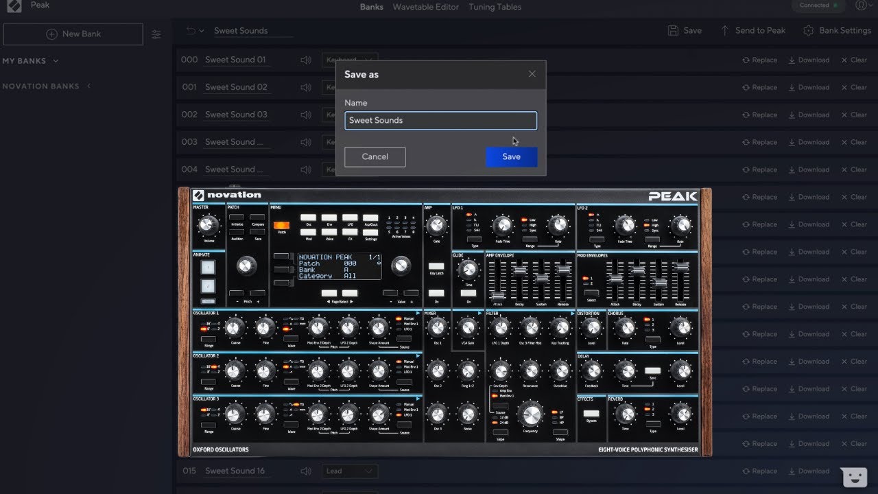
Task: Replace the patch in Sweet Sound 01 row
Action: pos(759,60)
